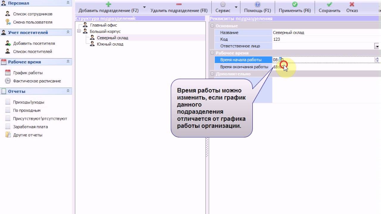Collapse the Большой корпус tree node
Screen dimensions: 381x214
tap(79, 31)
